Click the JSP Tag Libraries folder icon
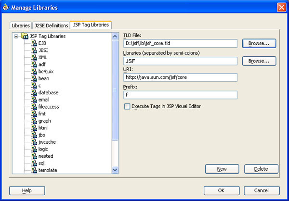 25,36
